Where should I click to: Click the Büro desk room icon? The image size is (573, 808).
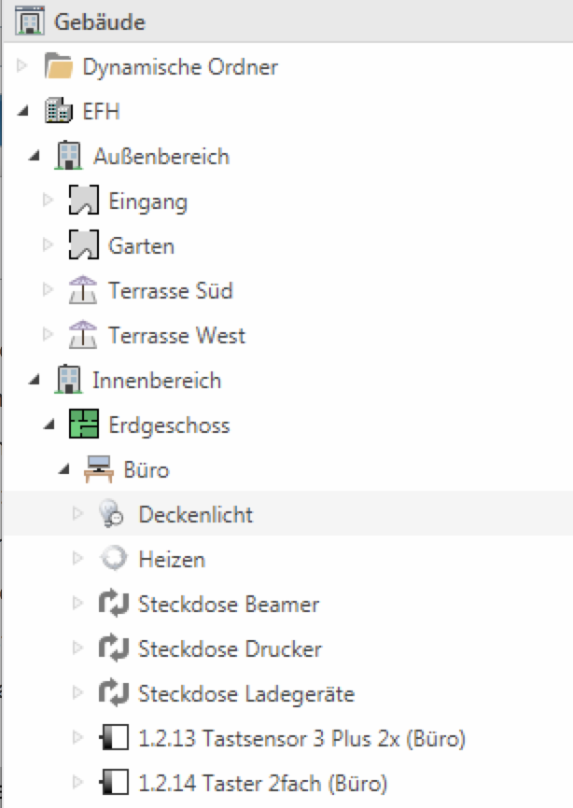pos(99,470)
